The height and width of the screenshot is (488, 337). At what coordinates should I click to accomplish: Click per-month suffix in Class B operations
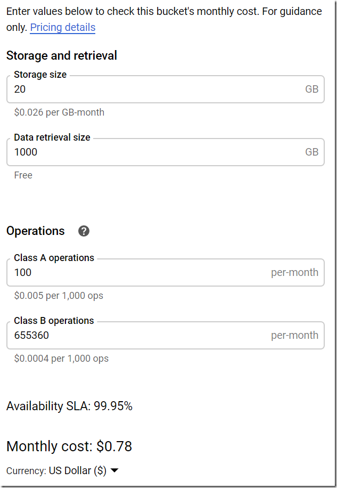[x=294, y=335]
